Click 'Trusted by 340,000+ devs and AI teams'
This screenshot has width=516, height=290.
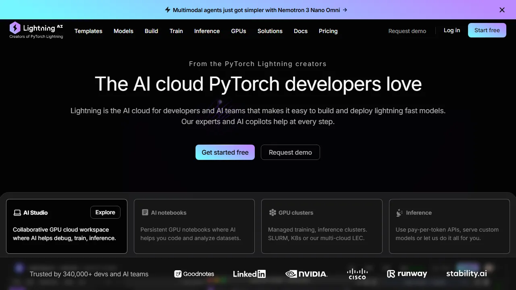pos(89,274)
